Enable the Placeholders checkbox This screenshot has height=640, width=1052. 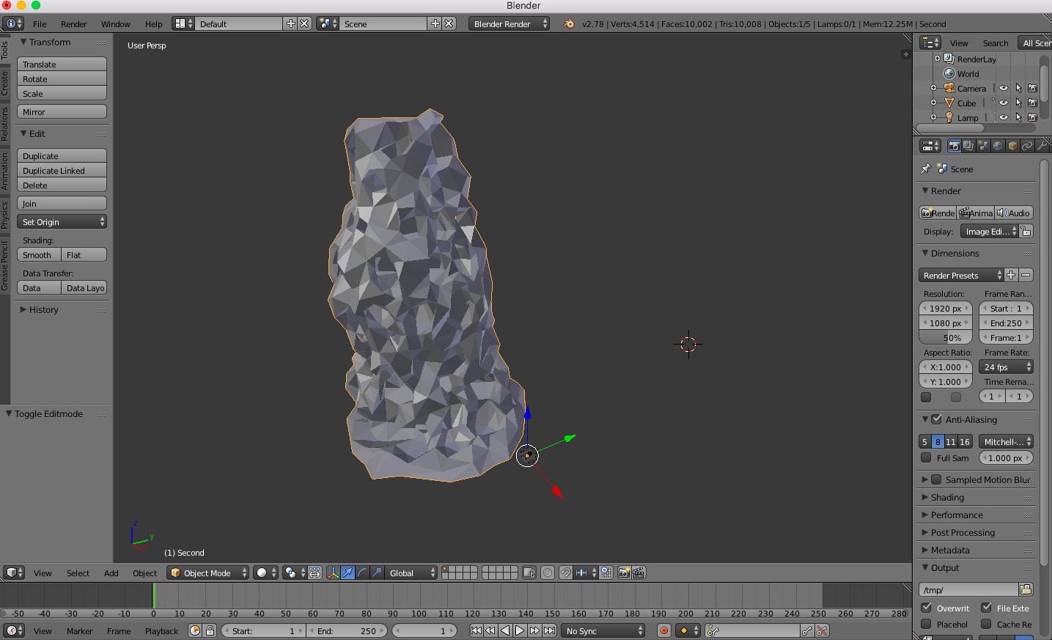pyautogui.click(x=927, y=624)
